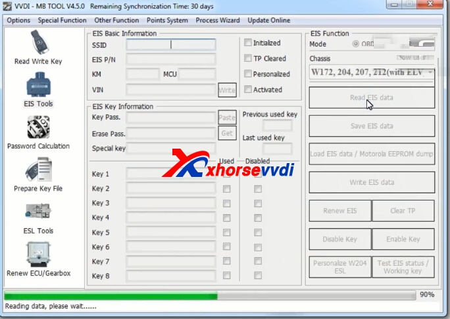
Task: Toggle the Personalized checkbox
Action: point(247,74)
